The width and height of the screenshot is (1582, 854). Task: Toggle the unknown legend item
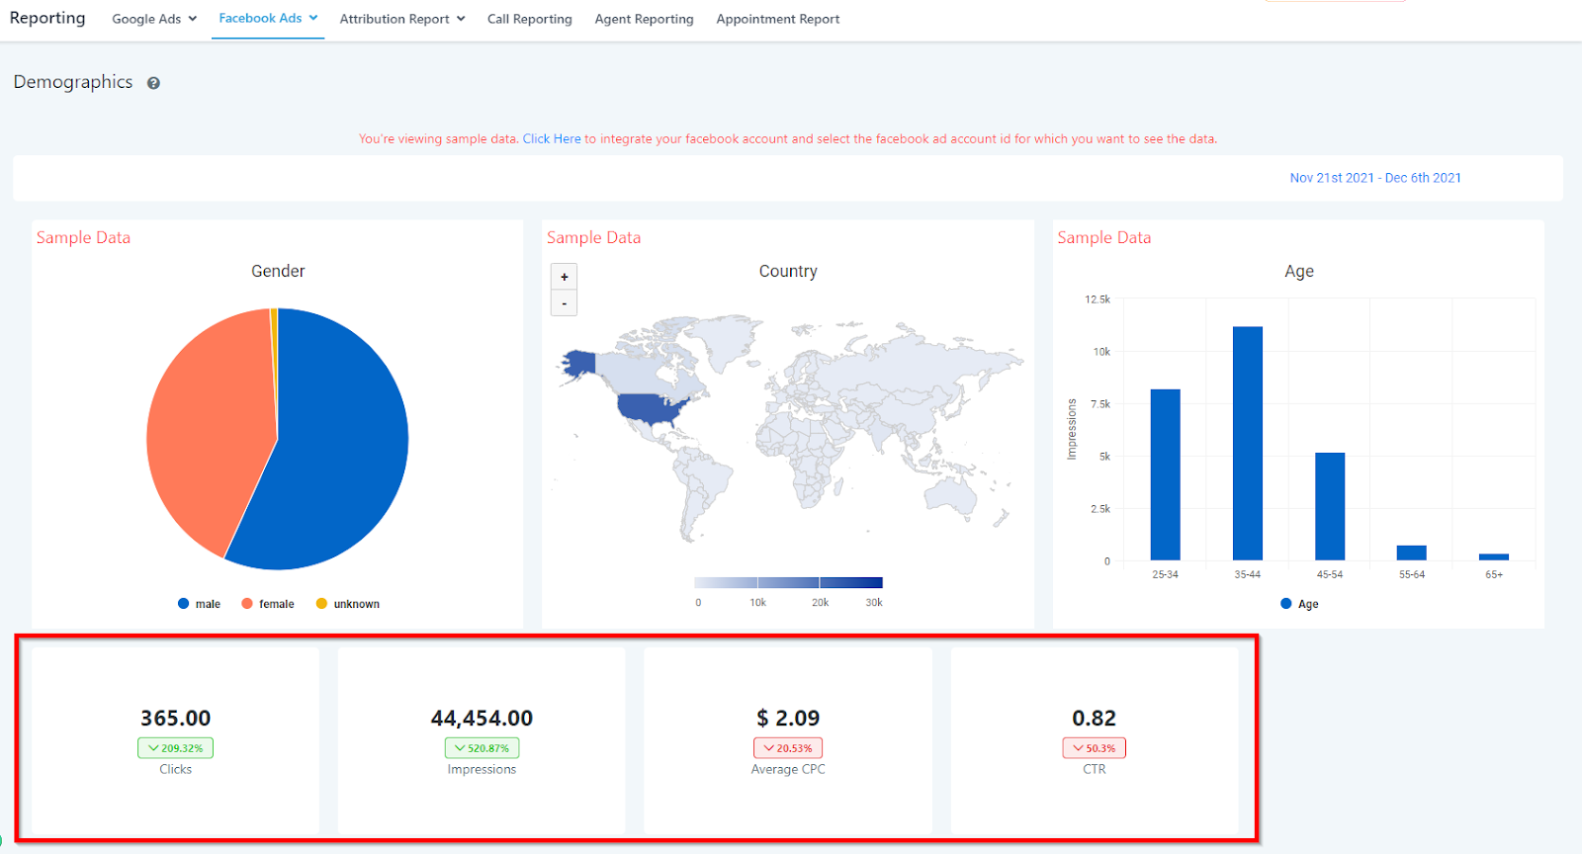(x=347, y=604)
